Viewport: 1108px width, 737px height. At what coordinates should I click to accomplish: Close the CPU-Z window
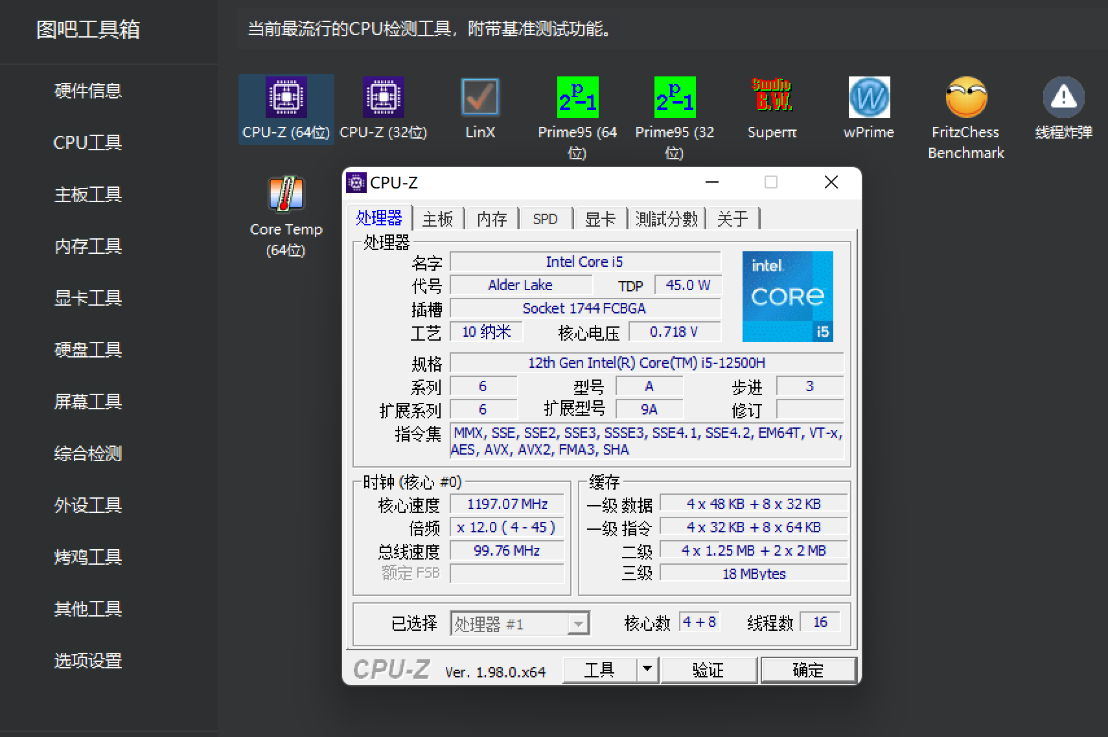coord(831,182)
